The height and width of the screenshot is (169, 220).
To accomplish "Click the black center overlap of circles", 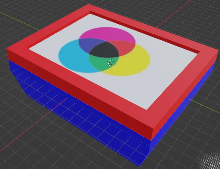I will (x=104, y=50).
